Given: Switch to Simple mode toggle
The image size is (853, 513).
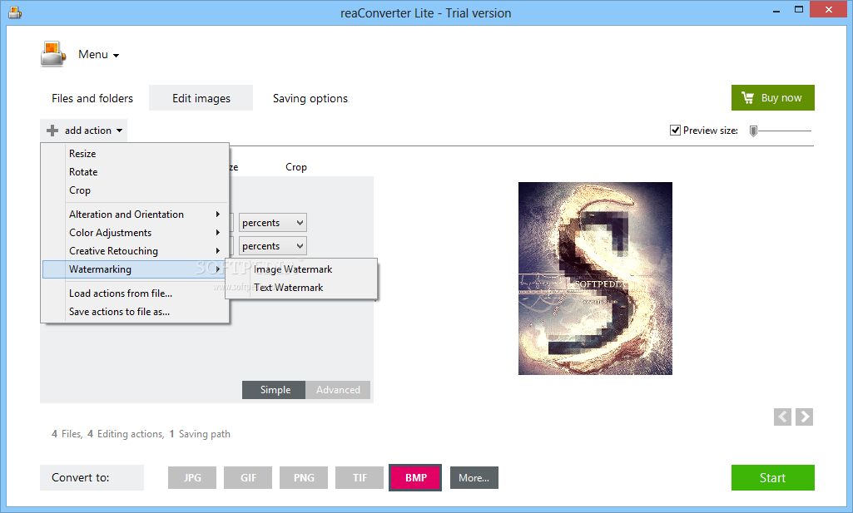Looking at the screenshot, I should [x=274, y=390].
